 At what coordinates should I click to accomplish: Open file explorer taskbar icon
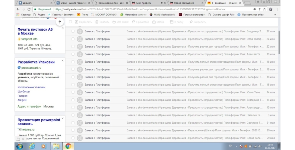coord(56,146)
